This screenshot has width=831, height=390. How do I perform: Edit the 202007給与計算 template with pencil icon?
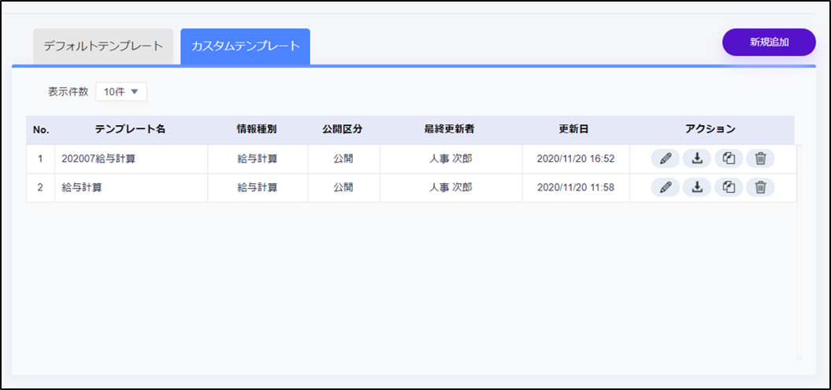665,159
